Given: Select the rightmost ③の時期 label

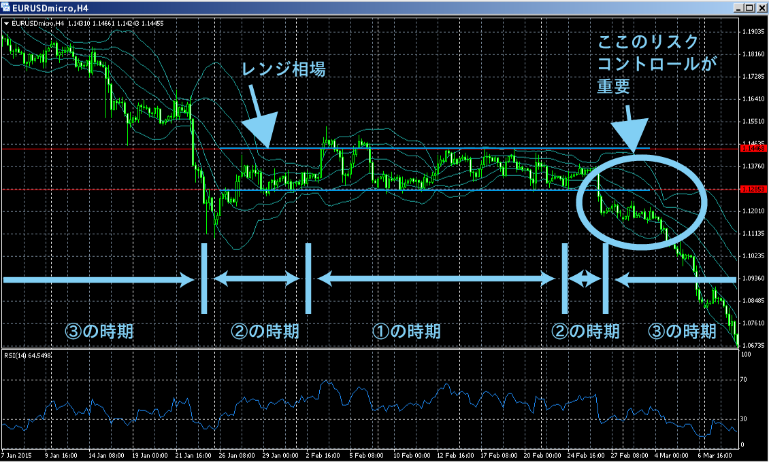Looking at the screenshot, I should coord(681,332).
